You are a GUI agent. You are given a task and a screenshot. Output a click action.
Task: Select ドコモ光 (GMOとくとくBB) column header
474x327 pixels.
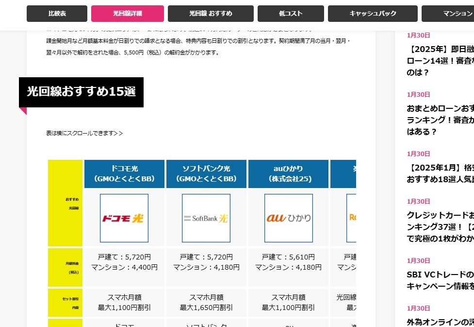124,174
